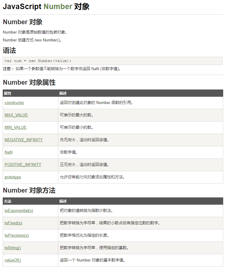Click the description '正无穷大，溢出时返回该值。'
This screenshot has width=225, height=273.
click(85, 164)
